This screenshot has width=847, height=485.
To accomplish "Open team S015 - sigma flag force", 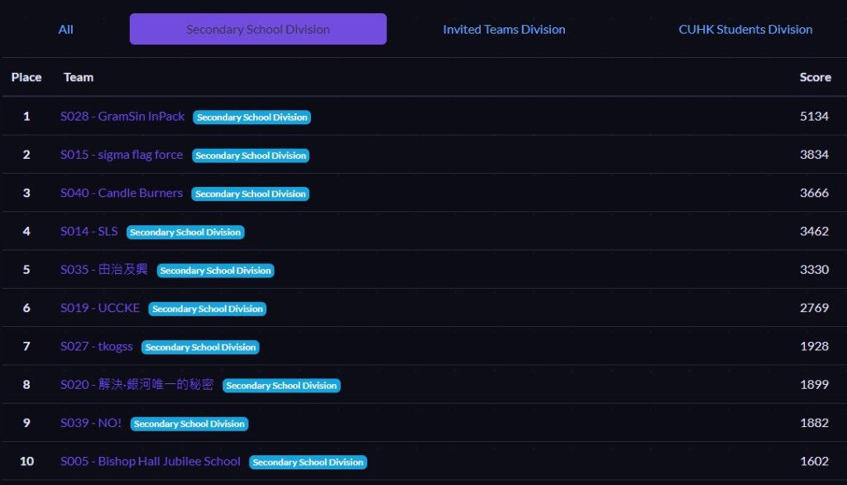I will coord(122,155).
